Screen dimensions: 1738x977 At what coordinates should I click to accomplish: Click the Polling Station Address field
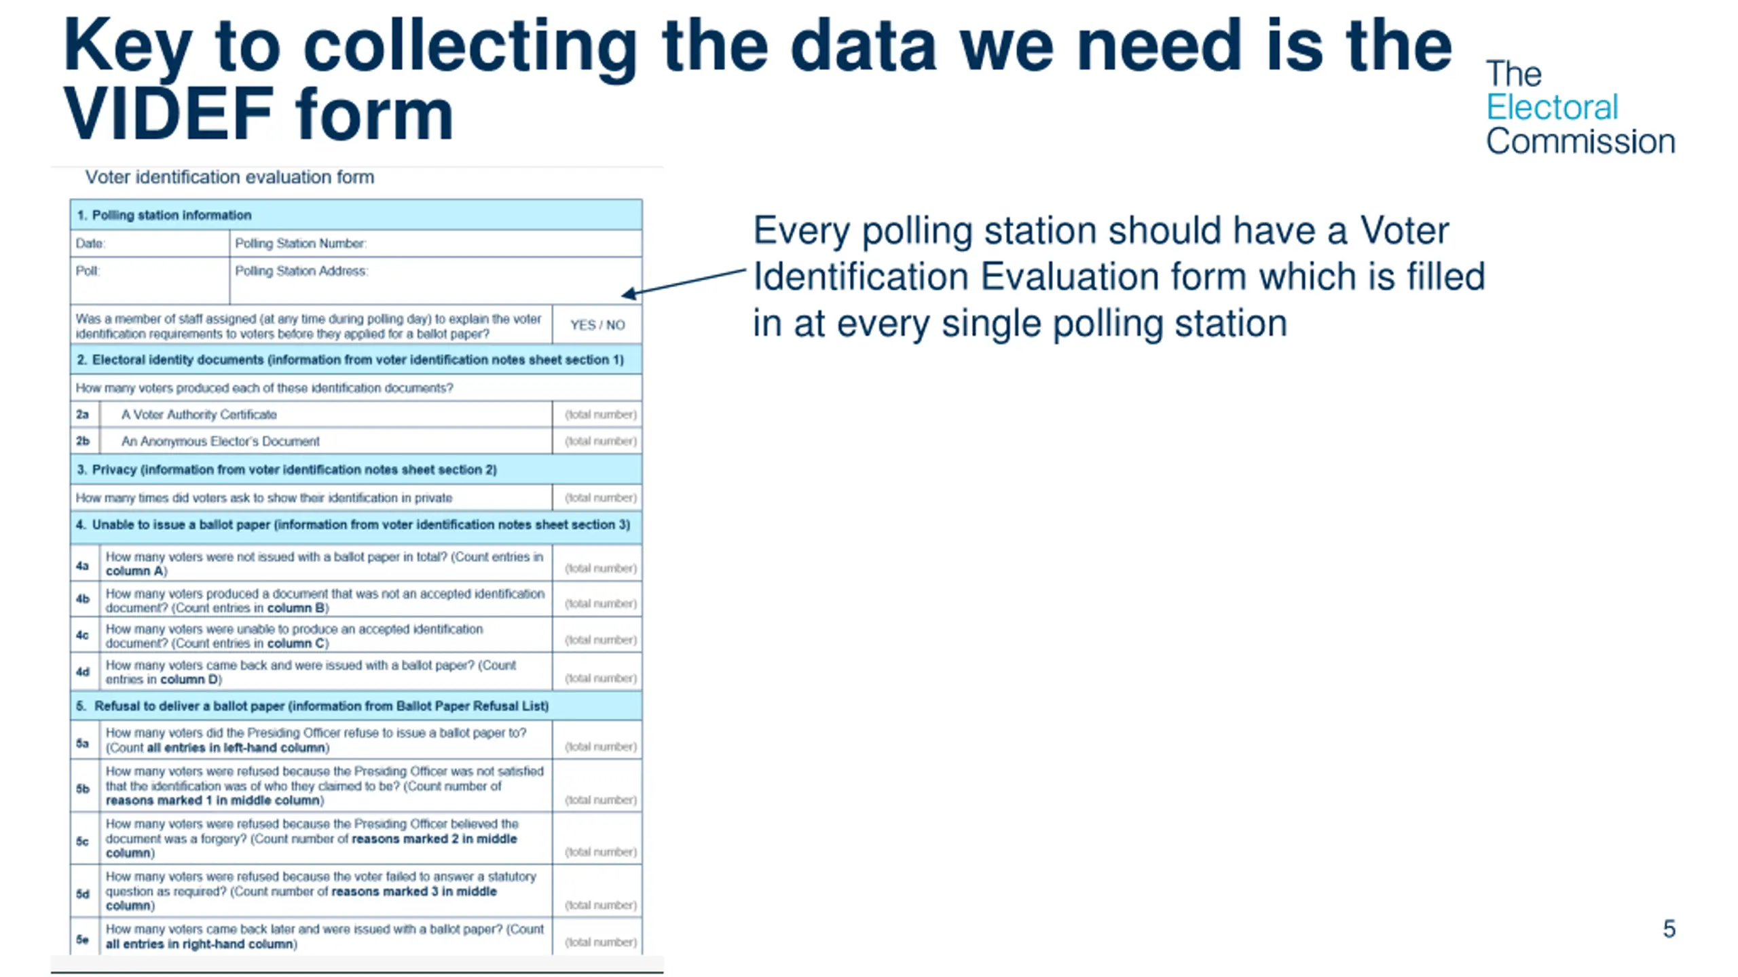pyautogui.click(x=436, y=280)
